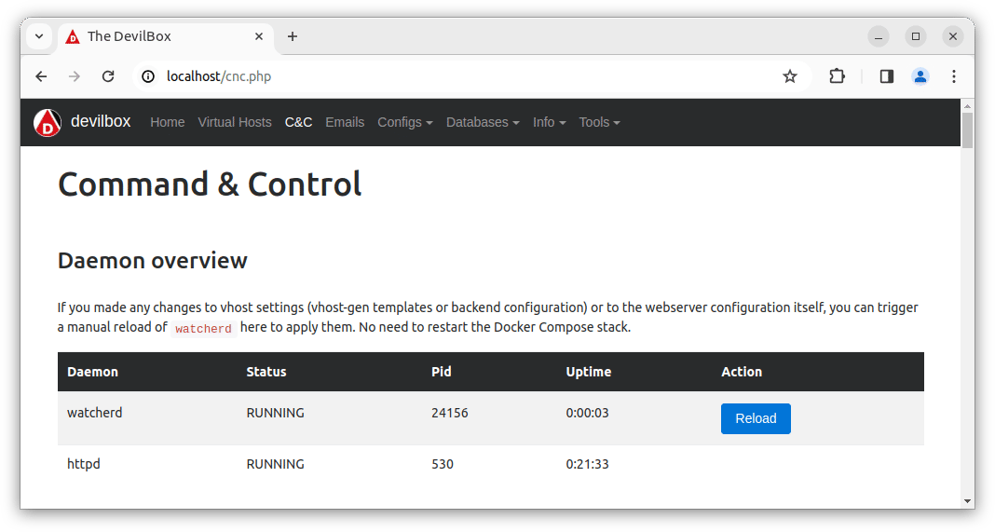This screenshot has width=995, height=532.
Task: Bookmark this page with the star icon
Action: 790,76
